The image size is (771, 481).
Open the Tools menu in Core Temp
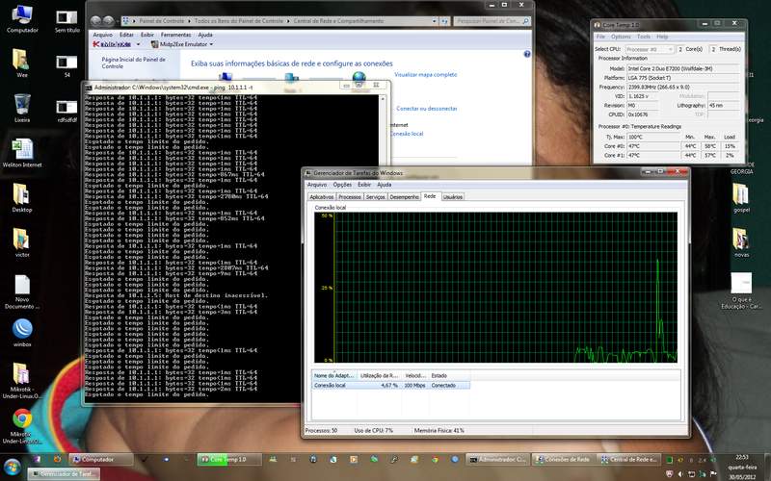click(644, 37)
